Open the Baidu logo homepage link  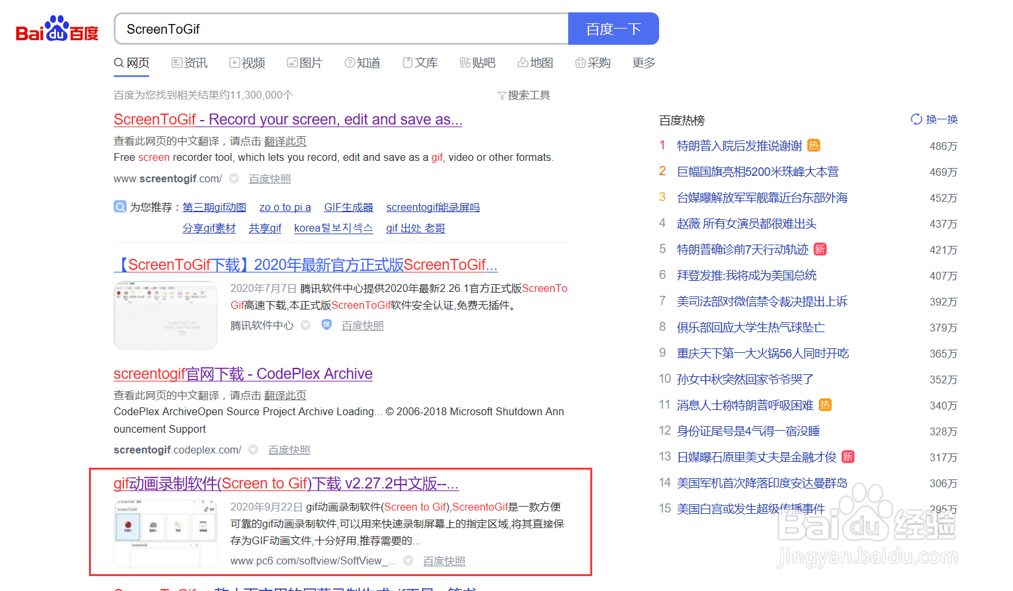click(x=57, y=29)
